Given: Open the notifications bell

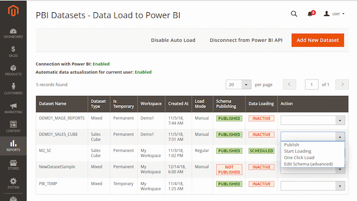Looking at the screenshot, I should pyautogui.click(x=311, y=14).
